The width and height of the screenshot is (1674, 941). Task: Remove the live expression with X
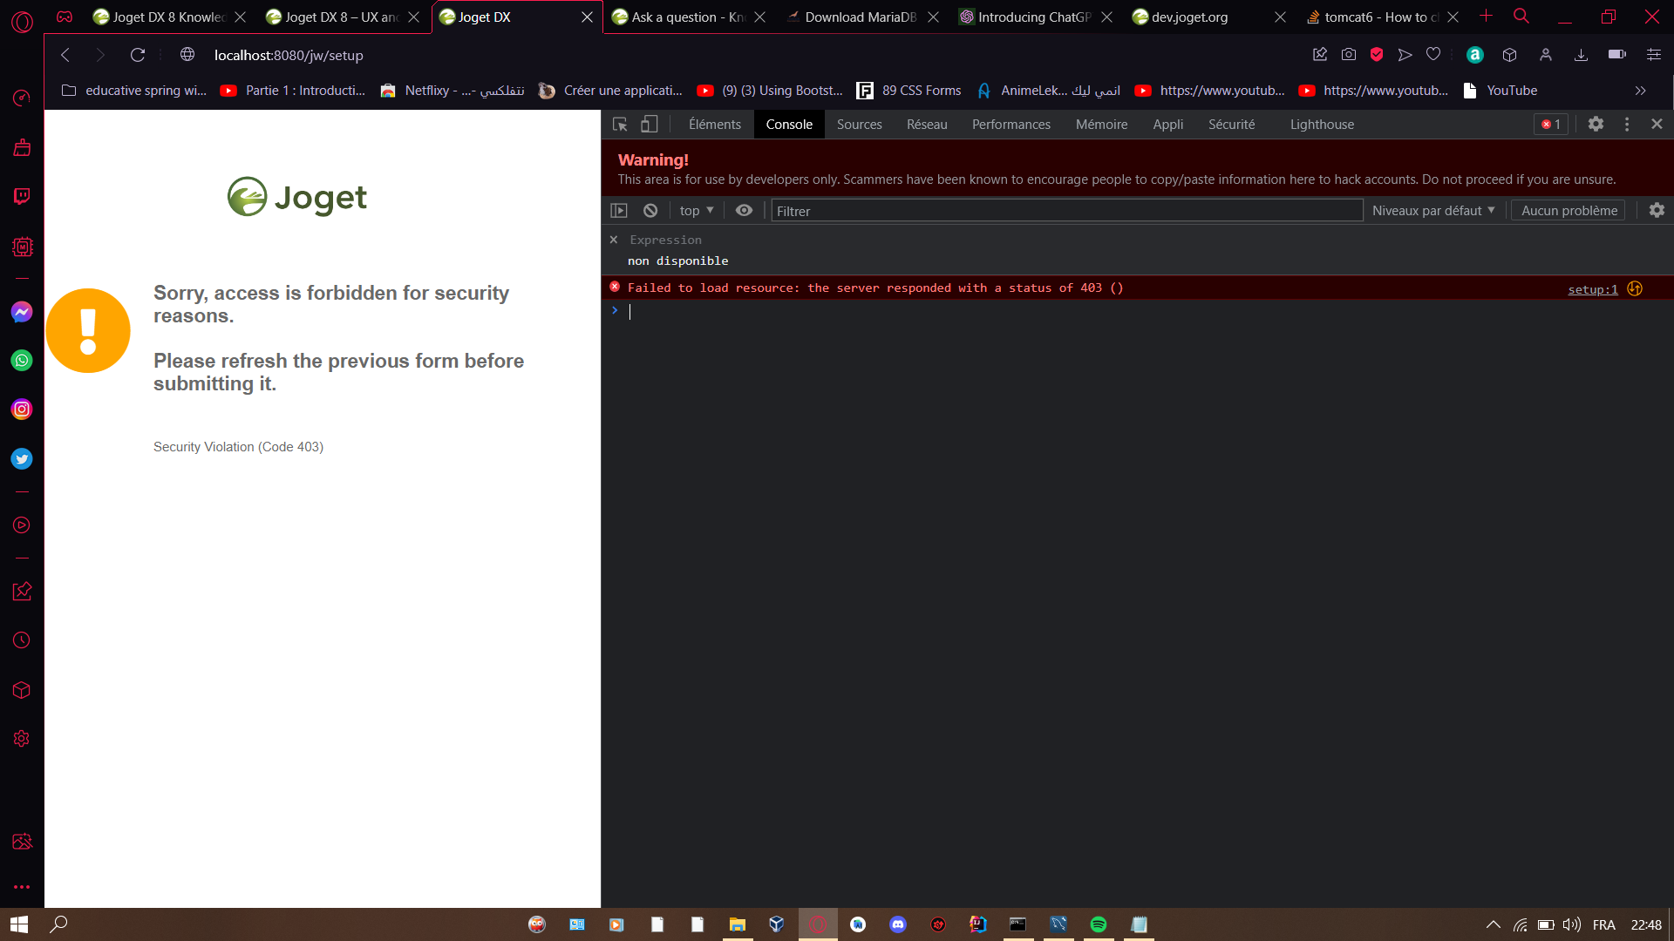click(x=614, y=240)
